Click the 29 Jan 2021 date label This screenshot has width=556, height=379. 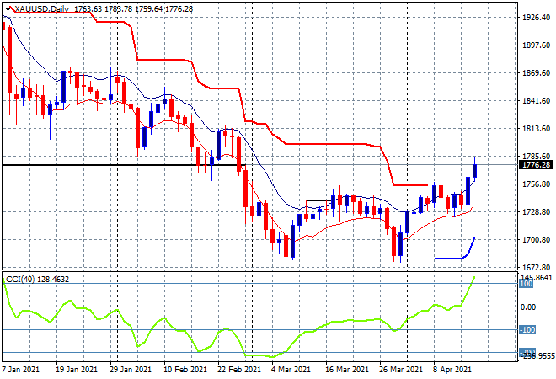point(130,370)
